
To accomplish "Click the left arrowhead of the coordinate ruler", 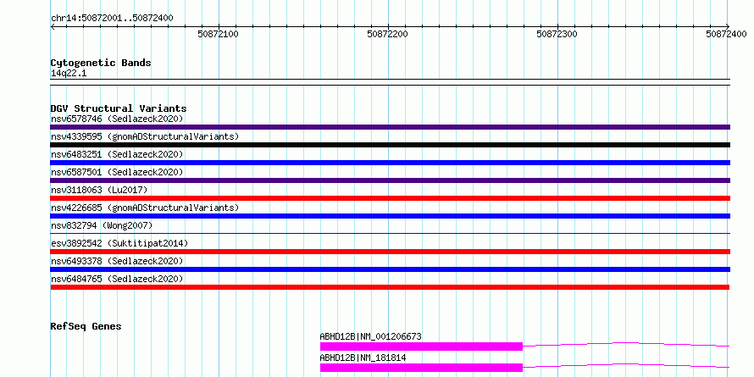I will 53,26.
